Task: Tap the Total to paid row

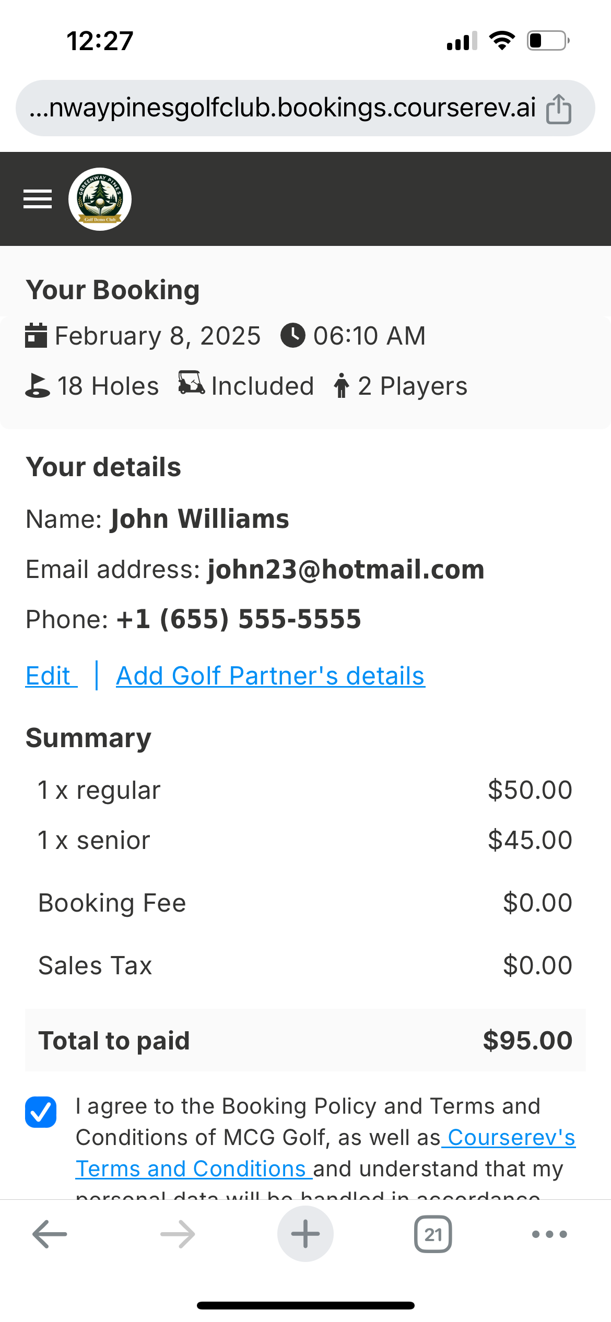Action: click(305, 1041)
